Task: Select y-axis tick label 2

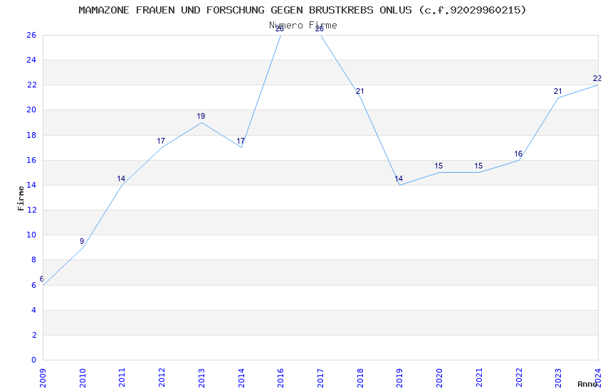Action: pos(33,335)
